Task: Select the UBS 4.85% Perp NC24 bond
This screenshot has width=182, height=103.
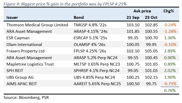Action: click(94, 77)
